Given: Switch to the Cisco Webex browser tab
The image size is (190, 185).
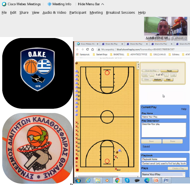Looking at the screenshot, I should click(x=87, y=44).
